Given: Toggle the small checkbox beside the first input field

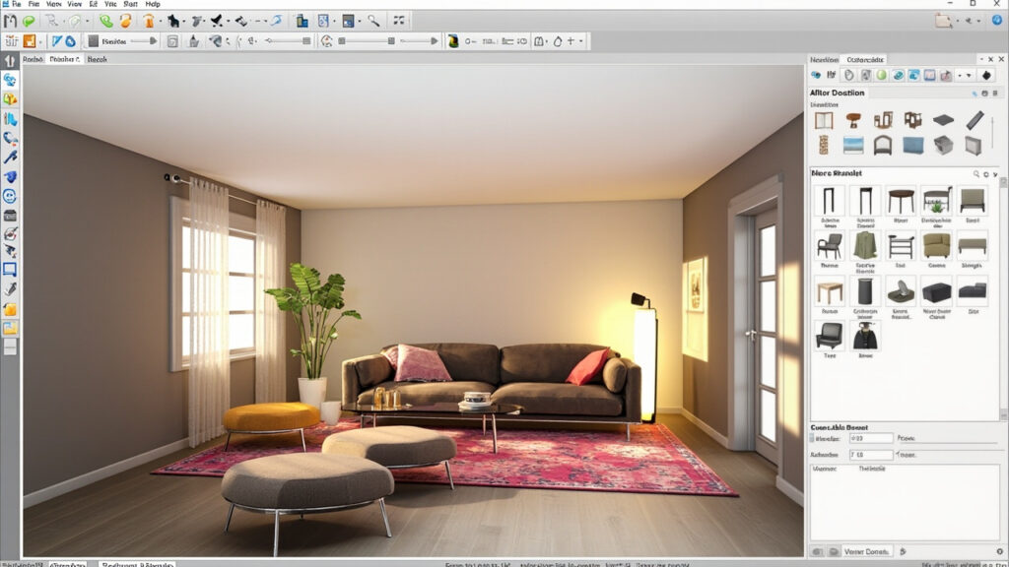Looking at the screenshot, I should pos(811,438).
